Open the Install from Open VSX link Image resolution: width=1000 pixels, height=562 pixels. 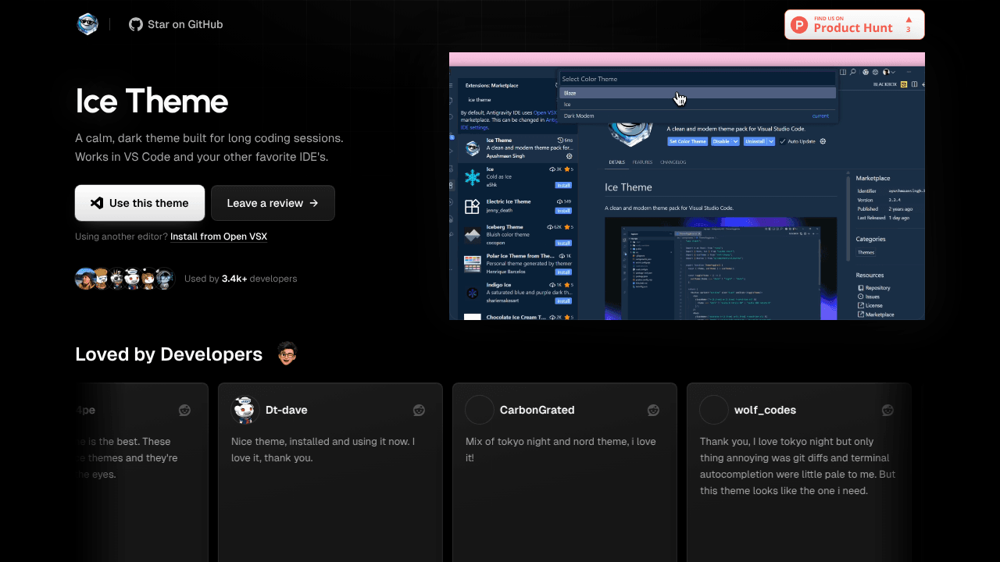point(219,237)
